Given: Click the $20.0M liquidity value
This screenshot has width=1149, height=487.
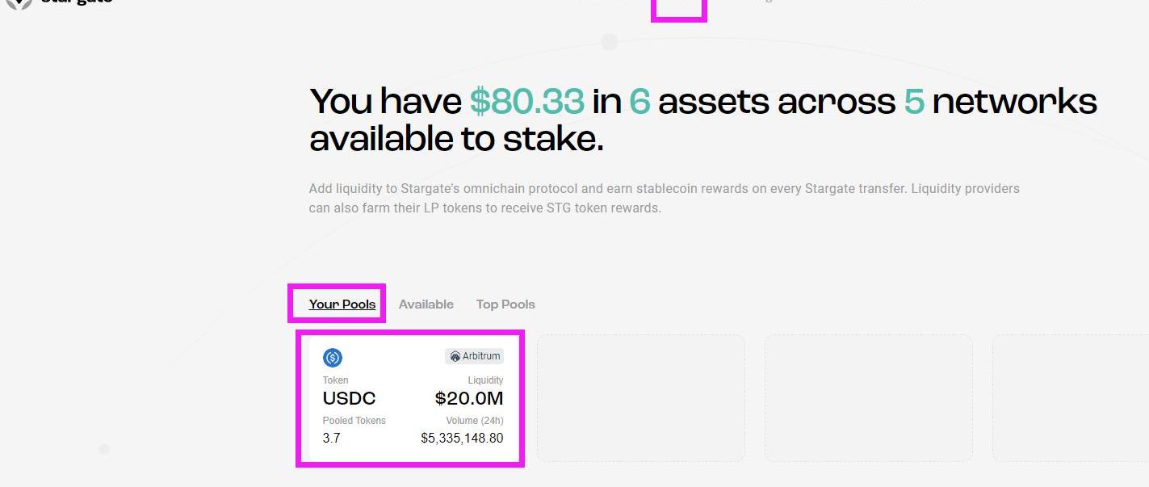Looking at the screenshot, I should 468,398.
